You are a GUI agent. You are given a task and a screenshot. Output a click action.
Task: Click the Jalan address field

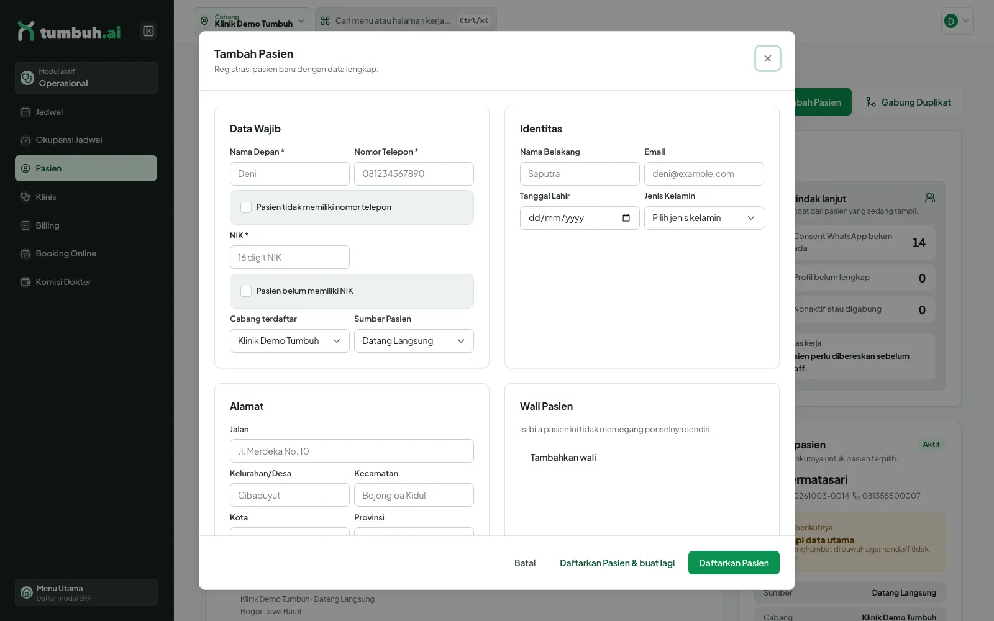coord(352,451)
